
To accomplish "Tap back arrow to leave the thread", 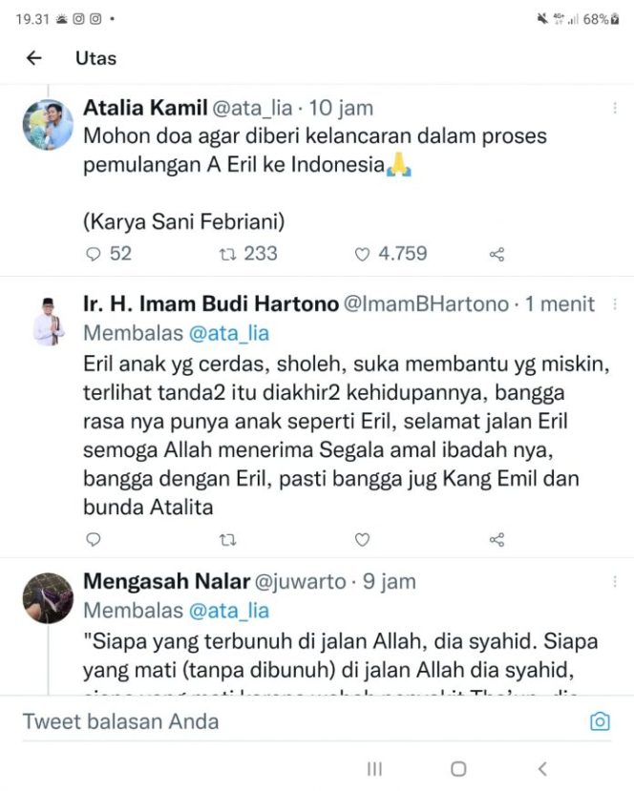I will pos(33,58).
